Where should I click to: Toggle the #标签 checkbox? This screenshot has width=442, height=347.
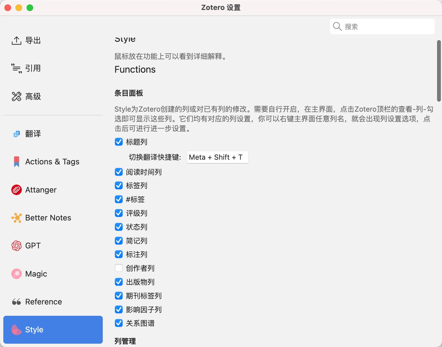(119, 199)
